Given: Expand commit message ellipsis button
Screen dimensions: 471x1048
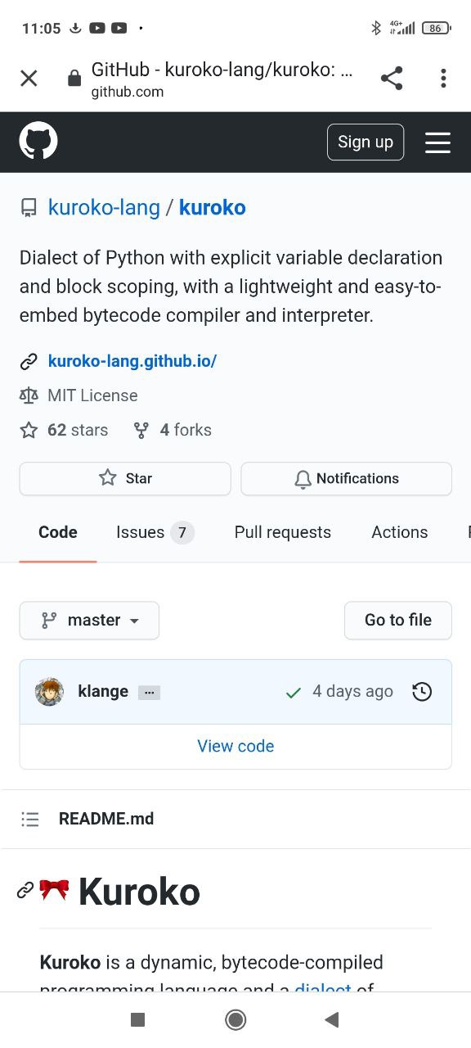Looking at the screenshot, I should click(x=149, y=693).
